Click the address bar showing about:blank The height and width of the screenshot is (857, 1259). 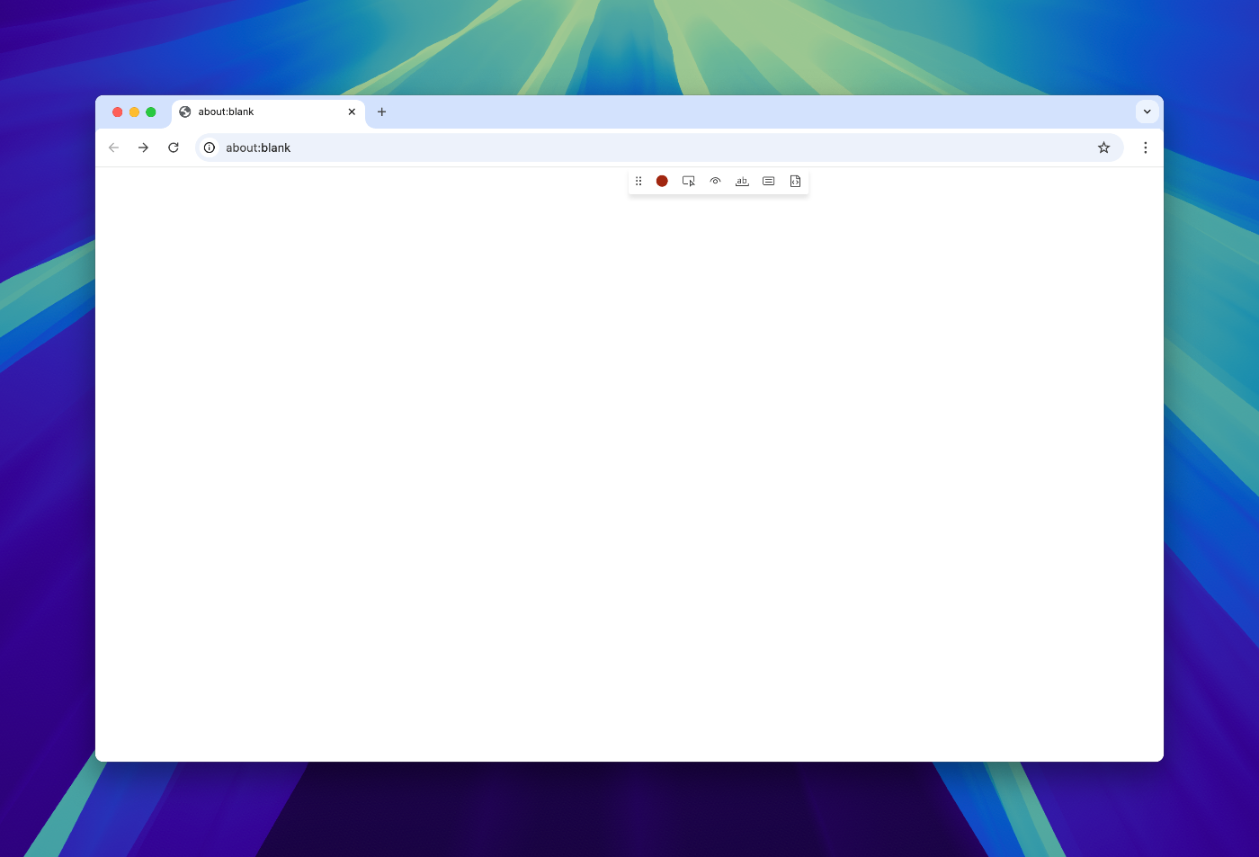pos(659,147)
